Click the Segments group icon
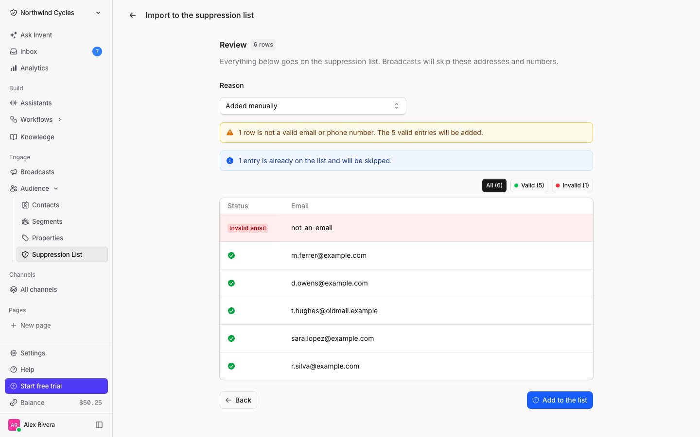This screenshot has height=437, width=700. (x=25, y=221)
